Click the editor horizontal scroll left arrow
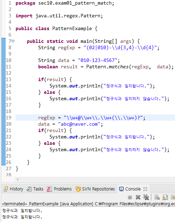This screenshot has height=222, width=175. pos(18,180)
